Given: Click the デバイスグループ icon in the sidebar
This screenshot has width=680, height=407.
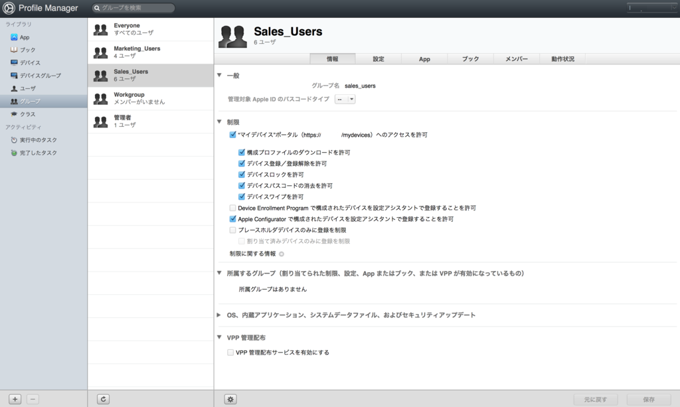Looking at the screenshot, I should (x=14, y=76).
